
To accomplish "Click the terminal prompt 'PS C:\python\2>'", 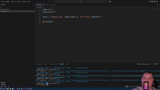I will pos(42,85).
